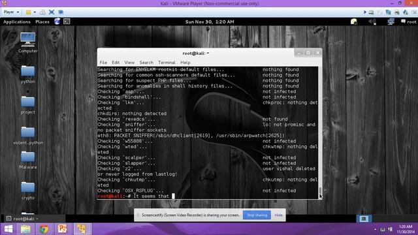Select the Computer desktop icon
Screen dimensions: 418x235
[x=27, y=42]
